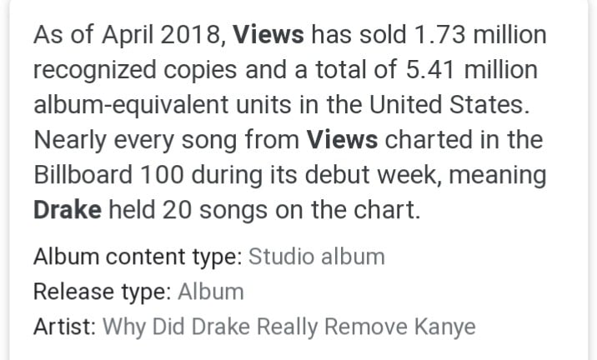
Task: Click the "Album" release type link
Action: point(211,292)
